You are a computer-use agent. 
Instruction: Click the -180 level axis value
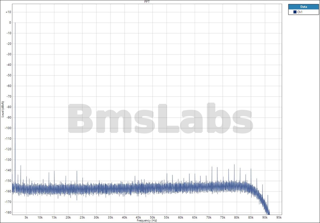click(x=8, y=212)
